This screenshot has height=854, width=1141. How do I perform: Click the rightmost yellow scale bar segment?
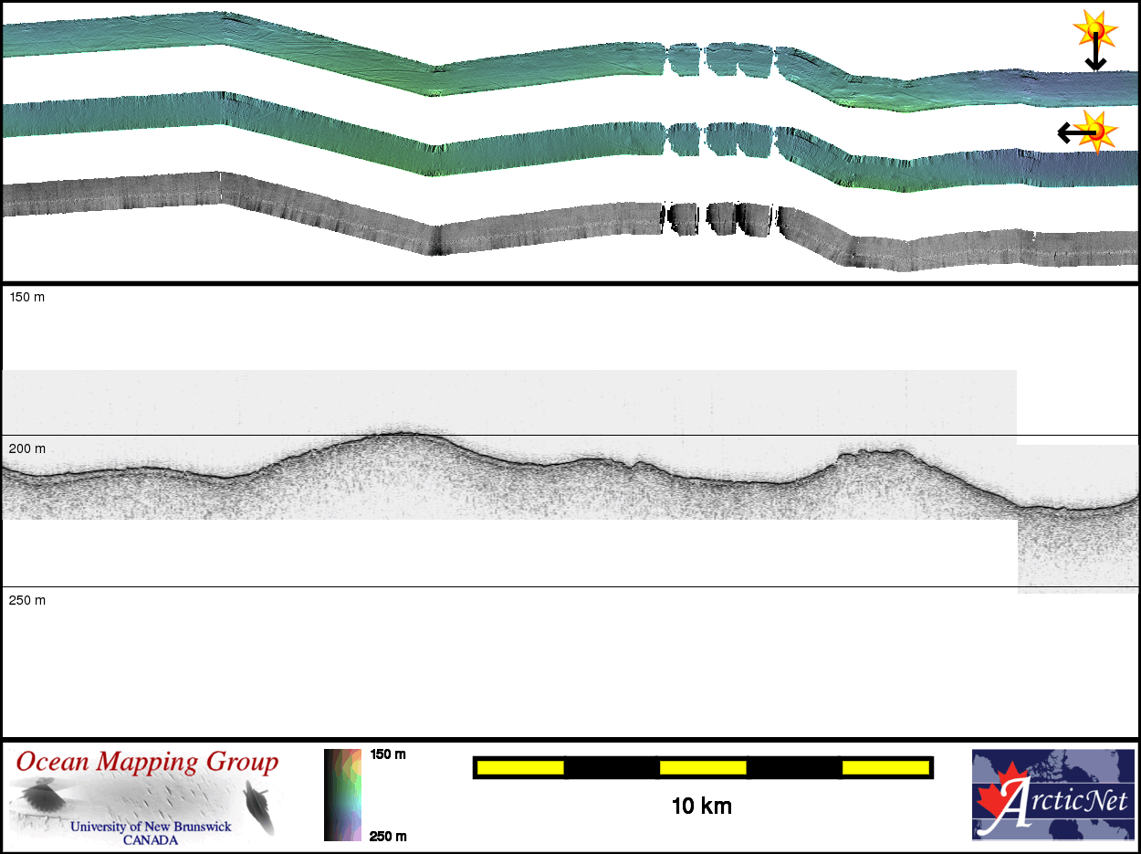tap(885, 768)
